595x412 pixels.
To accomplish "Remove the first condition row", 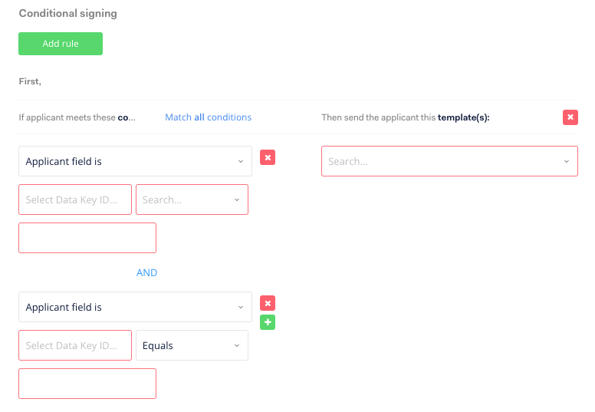I will (268, 157).
